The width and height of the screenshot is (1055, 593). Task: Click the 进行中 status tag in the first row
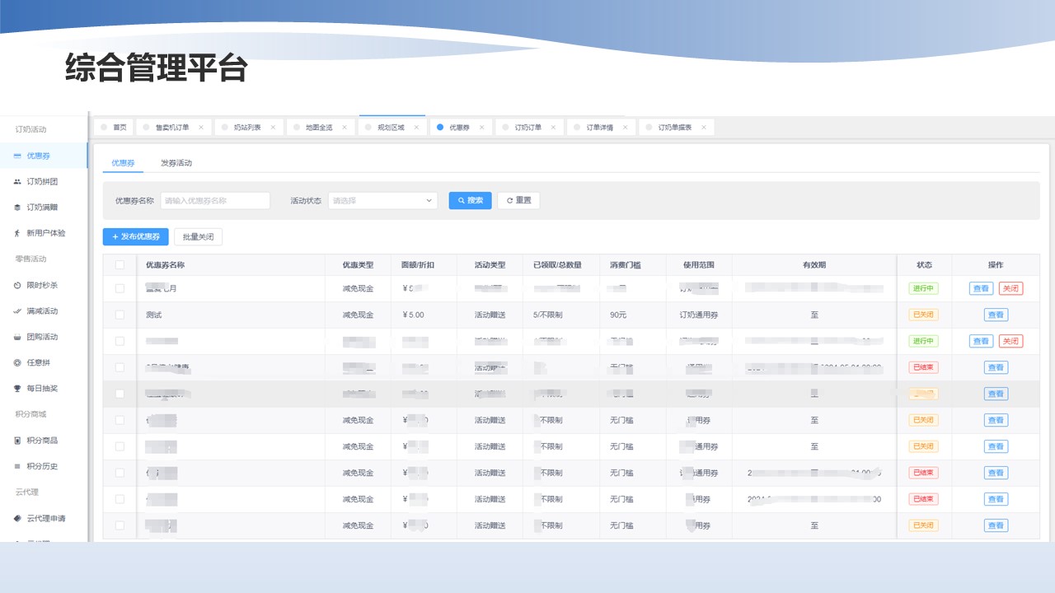924,288
